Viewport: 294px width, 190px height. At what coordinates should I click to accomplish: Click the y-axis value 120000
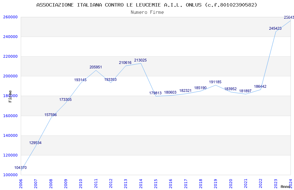click(10, 155)
